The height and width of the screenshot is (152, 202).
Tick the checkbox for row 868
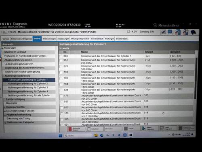pos(61,56)
